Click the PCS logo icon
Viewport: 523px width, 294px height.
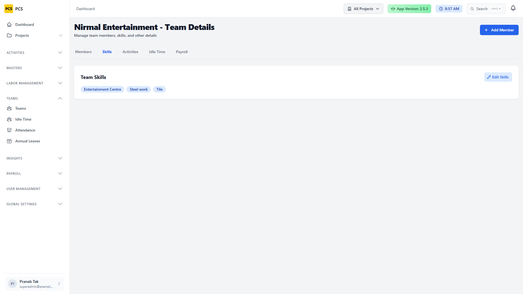pos(9,9)
